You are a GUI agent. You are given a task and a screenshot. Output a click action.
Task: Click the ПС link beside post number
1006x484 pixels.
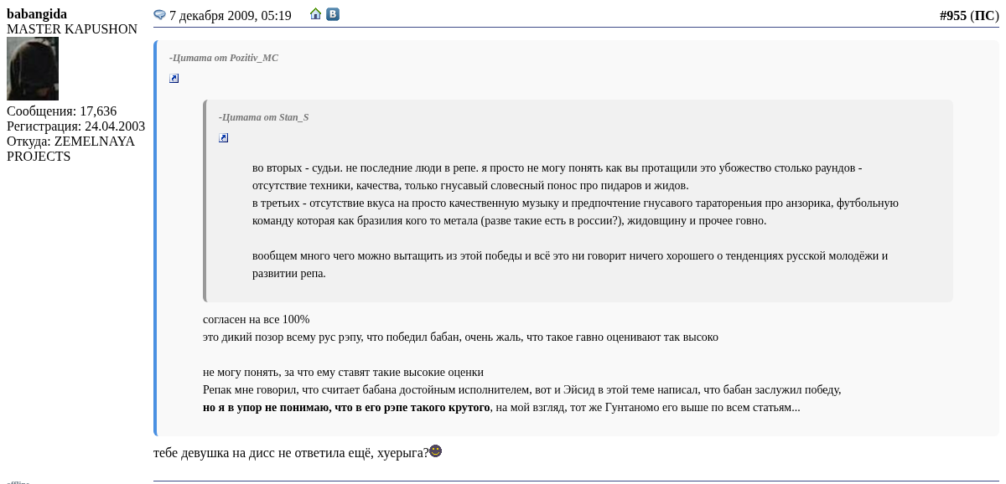coord(984,16)
